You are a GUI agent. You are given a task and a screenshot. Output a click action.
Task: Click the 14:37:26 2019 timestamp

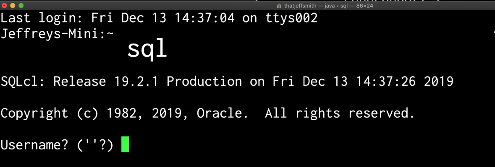pos(404,82)
